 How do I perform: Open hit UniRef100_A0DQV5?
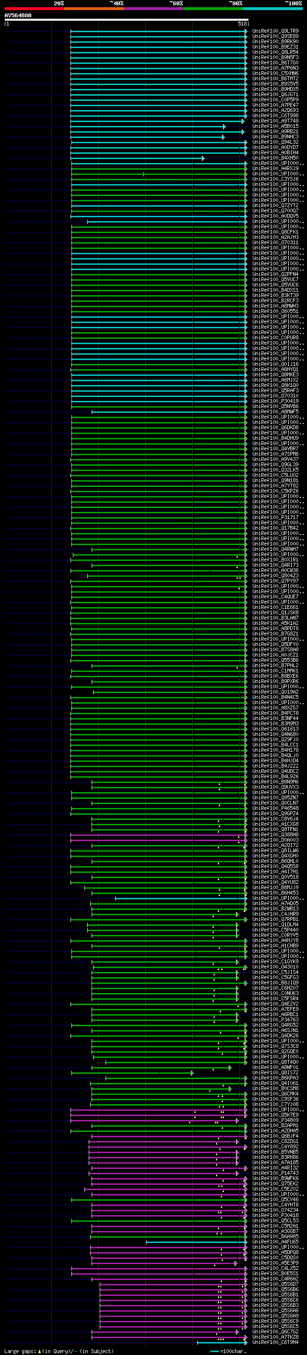[x=275, y=216]
